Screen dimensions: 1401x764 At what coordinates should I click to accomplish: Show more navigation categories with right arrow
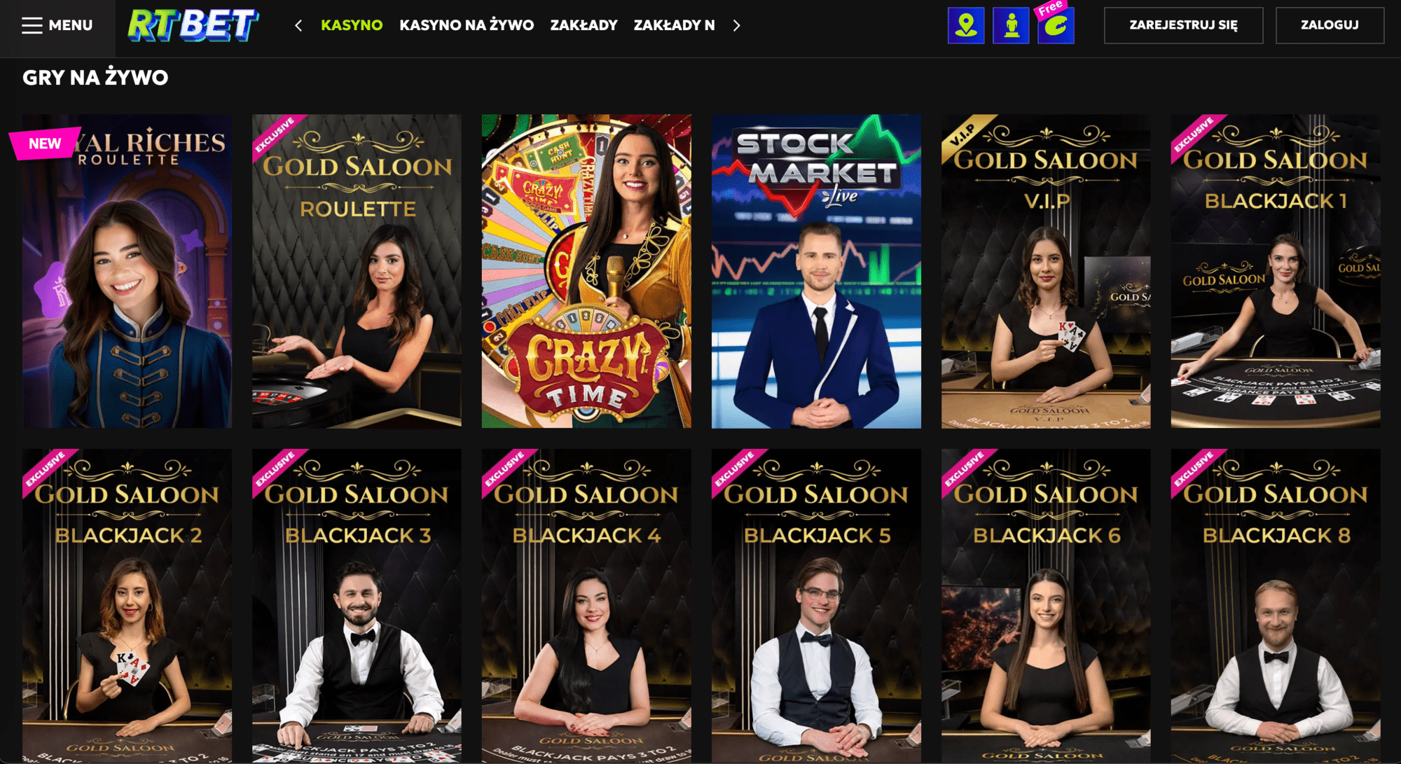pyautogui.click(x=736, y=26)
